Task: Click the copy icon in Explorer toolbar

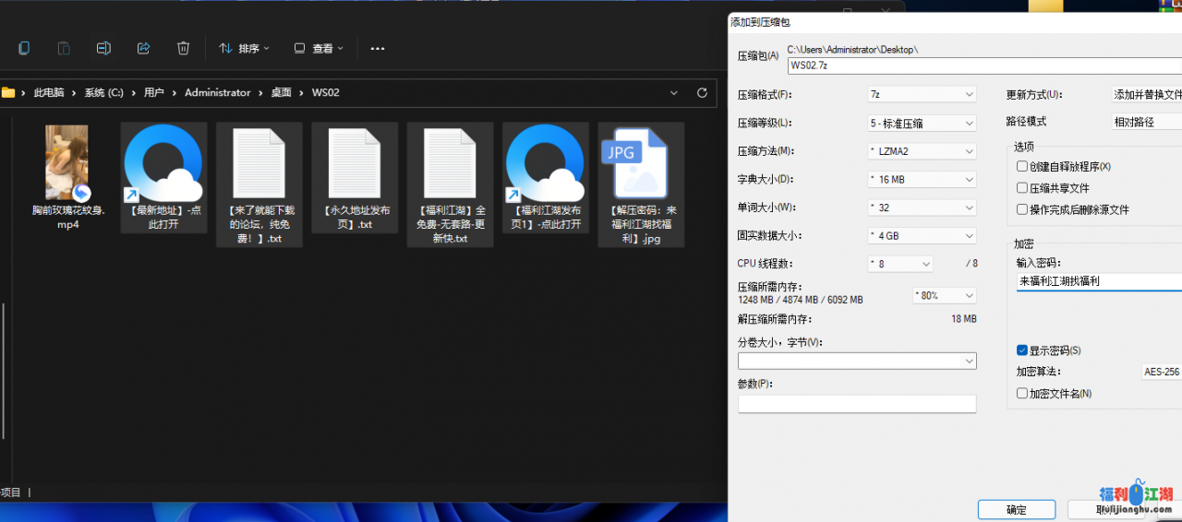Action: click(x=24, y=48)
